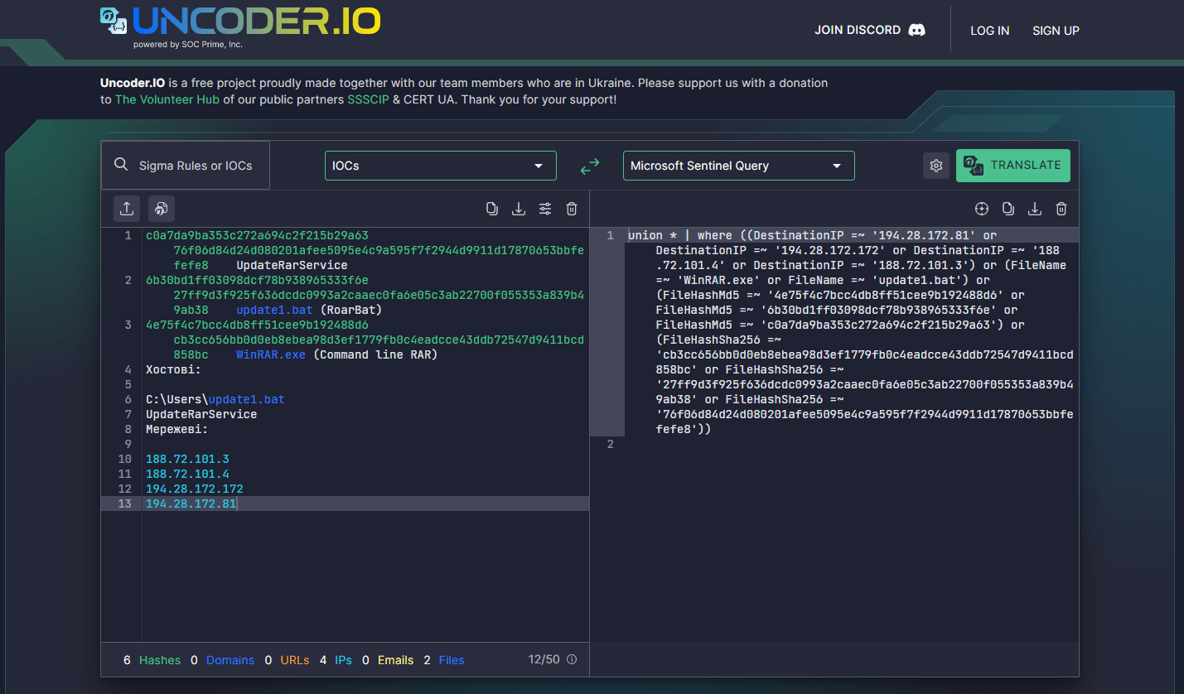Click 'union * | where' in output query

(x=680, y=235)
